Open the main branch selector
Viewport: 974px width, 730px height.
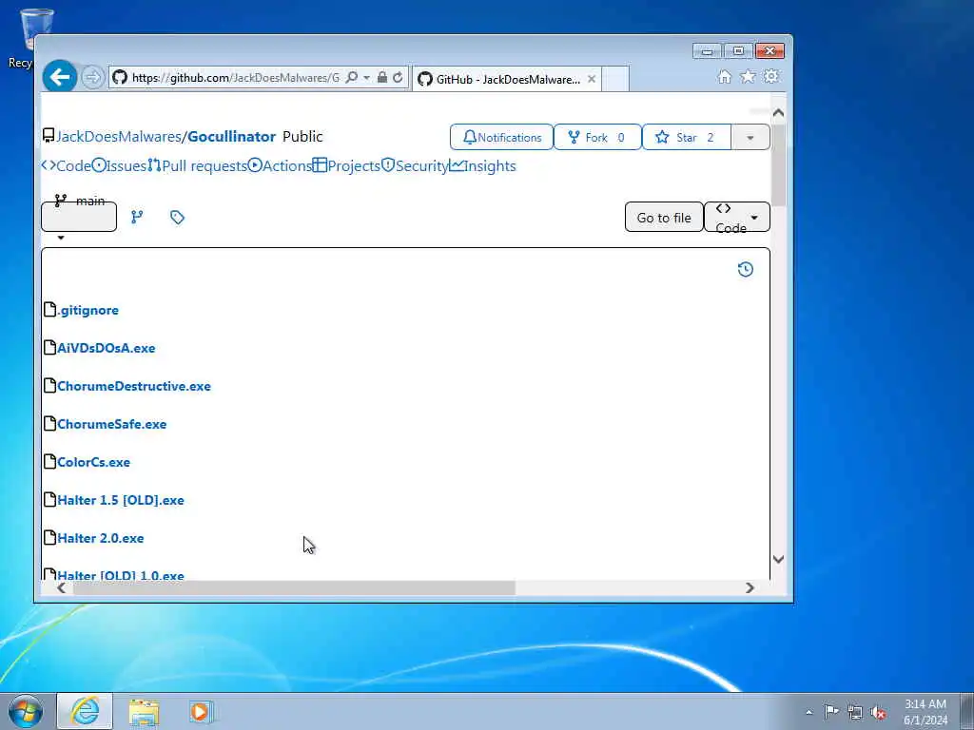[x=79, y=216]
